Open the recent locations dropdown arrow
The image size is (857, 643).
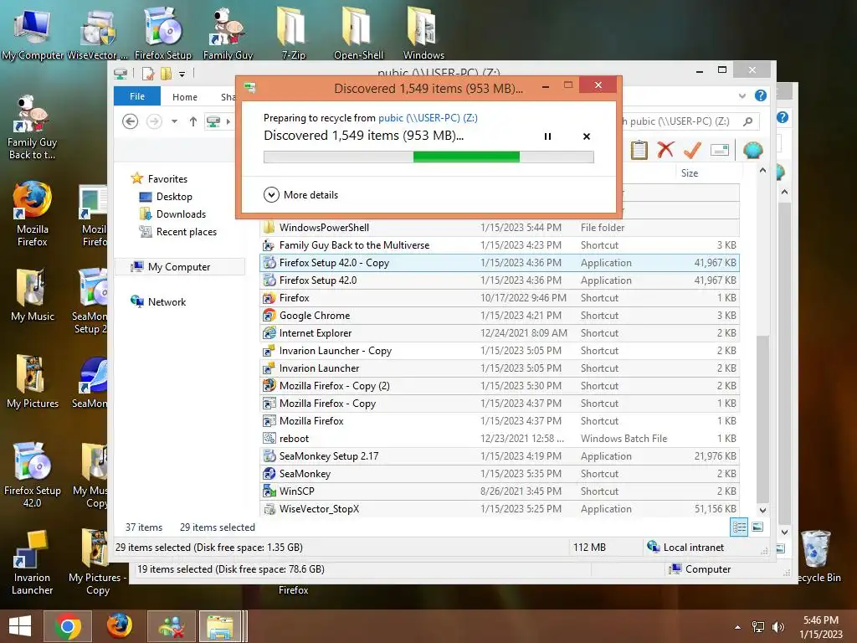pos(174,121)
